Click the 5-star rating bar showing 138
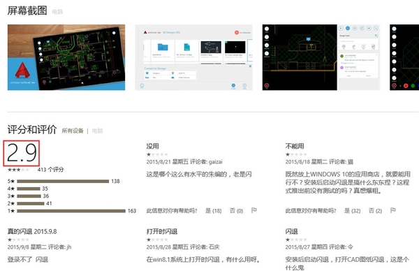The height and width of the screenshot is (271, 419). click(x=63, y=181)
